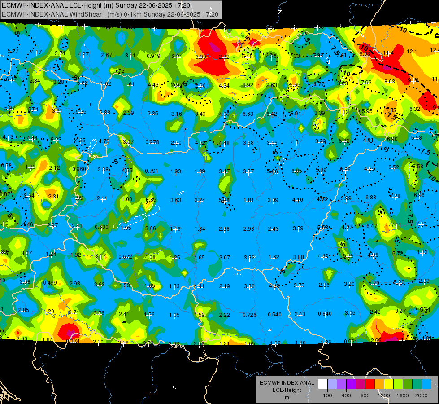Viewport: 439px width, 404px height.
Task: Click the wind shear value 6.63
Action: click(x=248, y=114)
